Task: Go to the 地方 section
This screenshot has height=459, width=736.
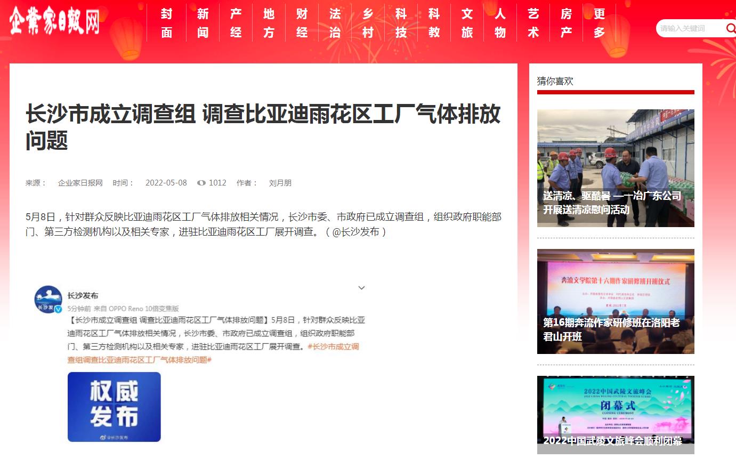Action: (269, 23)
